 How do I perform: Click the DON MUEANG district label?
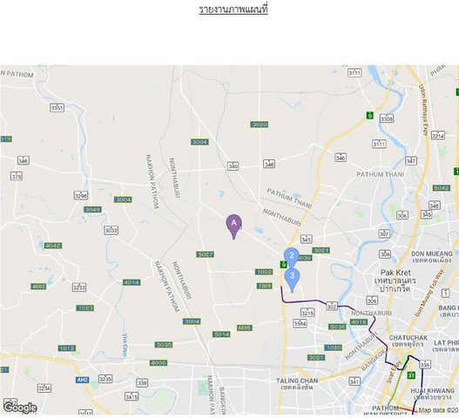click(x=432, y=253)
